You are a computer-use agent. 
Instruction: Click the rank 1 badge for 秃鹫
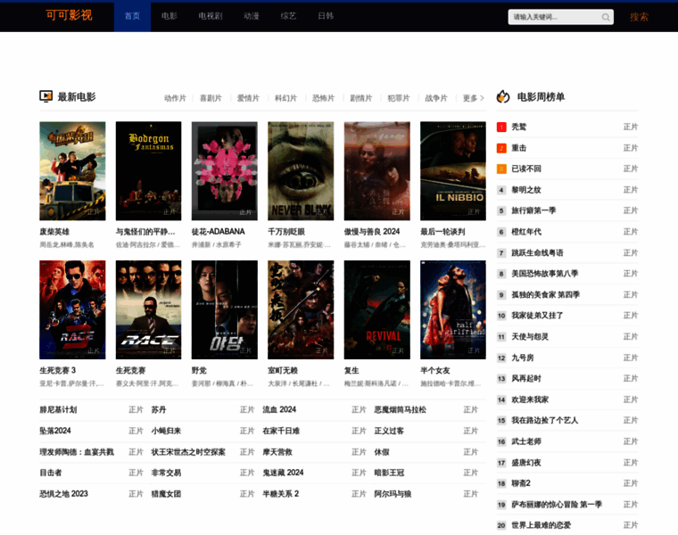click(501, 127)
